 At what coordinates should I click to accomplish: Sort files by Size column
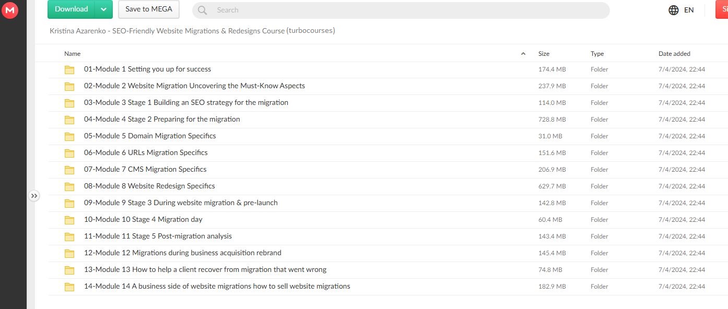tap(544, 54)
